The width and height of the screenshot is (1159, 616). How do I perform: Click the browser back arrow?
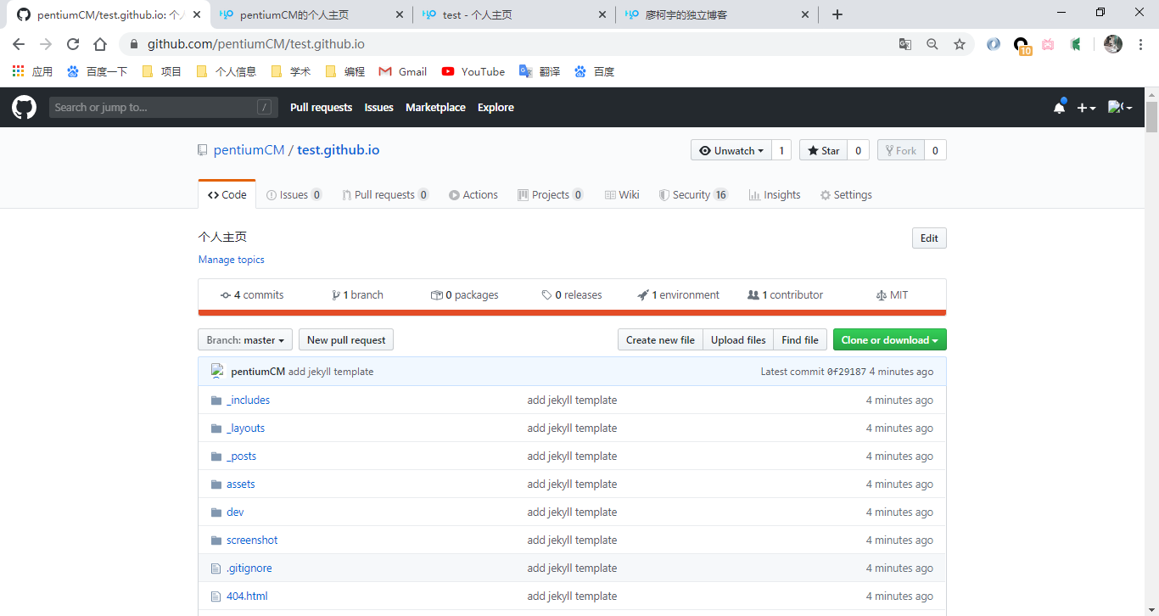(x=19, y=44)
